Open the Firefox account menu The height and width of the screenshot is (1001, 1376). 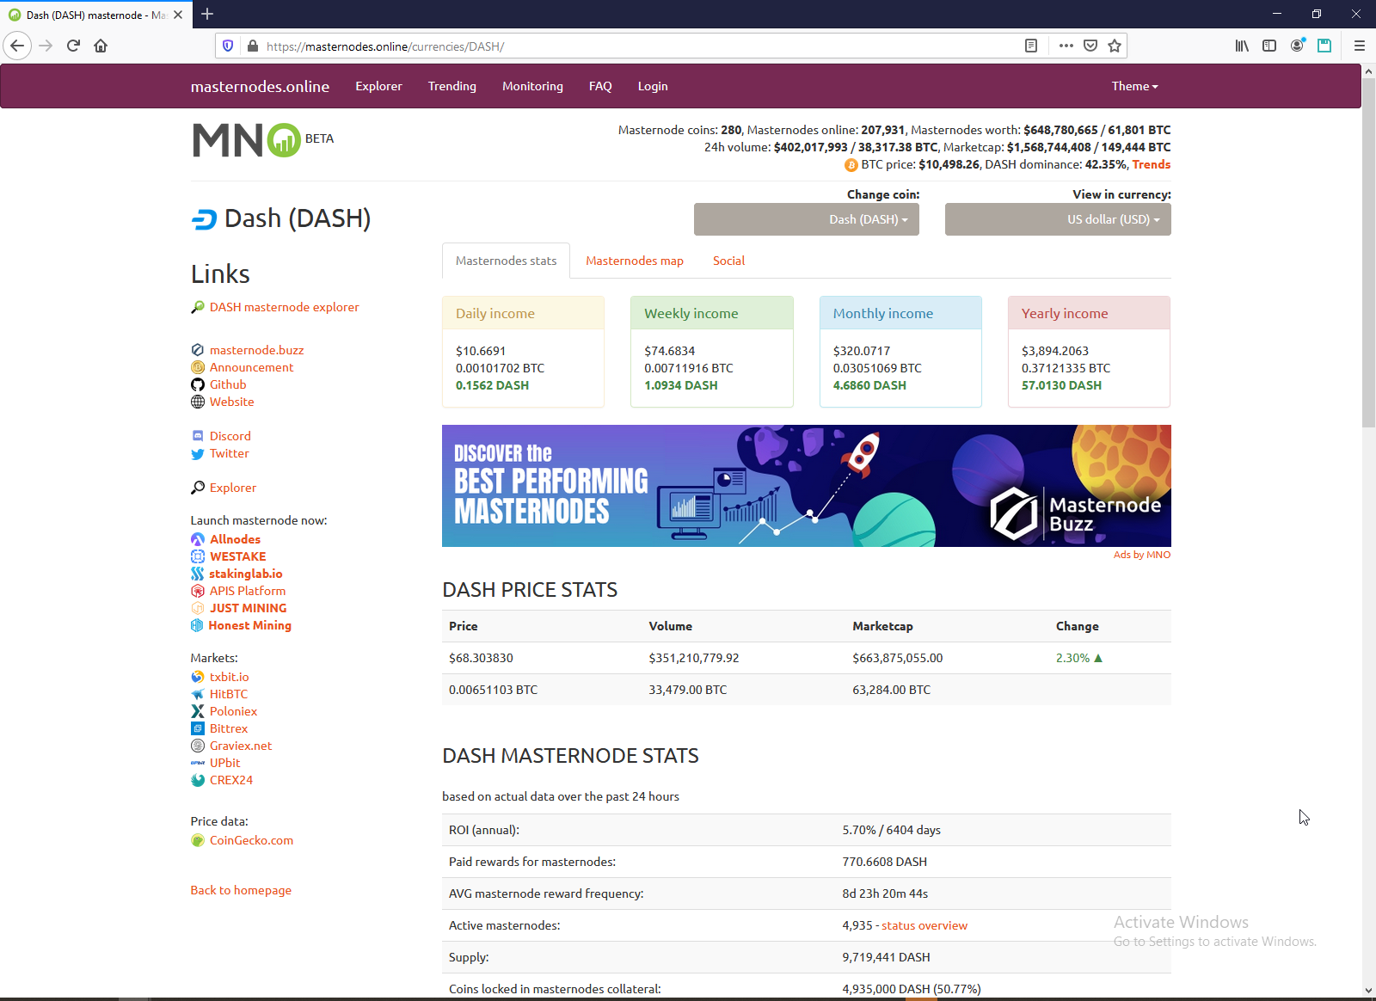point(1297,46)
